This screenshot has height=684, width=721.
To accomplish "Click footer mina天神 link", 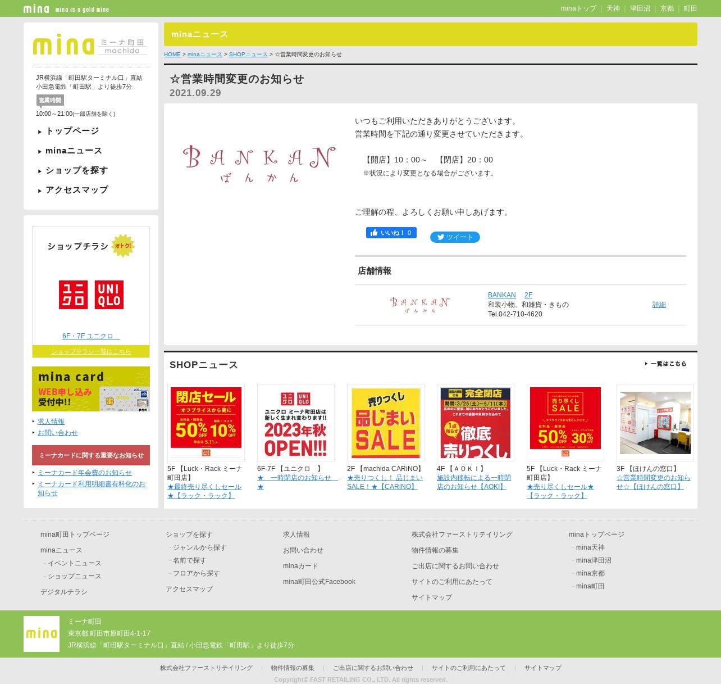I will 590,547.
